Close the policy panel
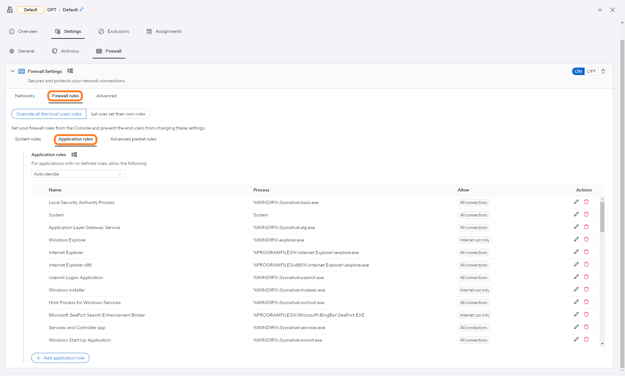The width and height of the screenshot is (625, 376). (612, 10)
